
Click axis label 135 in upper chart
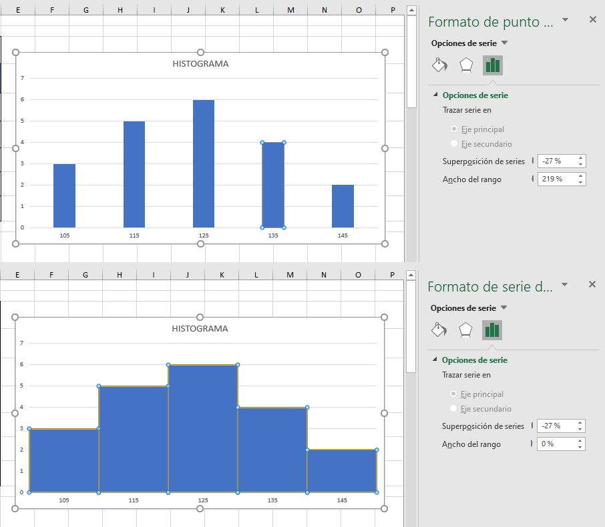pyautogui.click(x=273, y=235)
